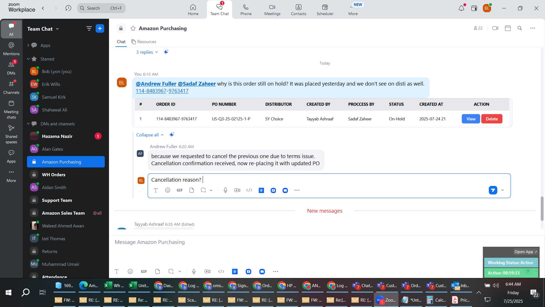
Task: Switch to the Scheduler tab
Action: tap(325, 10)
